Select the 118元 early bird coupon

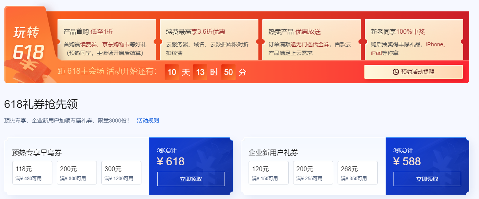32,173
